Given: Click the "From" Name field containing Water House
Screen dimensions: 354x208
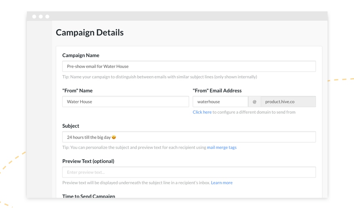Looking at the screenshot, I should pos(125,102).
